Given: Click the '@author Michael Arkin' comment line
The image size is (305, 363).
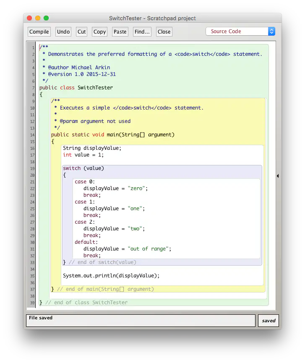Looking at the screenshot, I should click(x=76, y=68).
